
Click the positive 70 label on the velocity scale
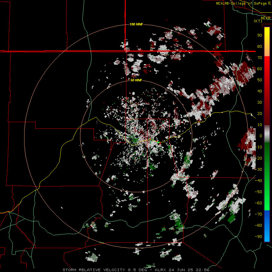click(x=260, y=58)
